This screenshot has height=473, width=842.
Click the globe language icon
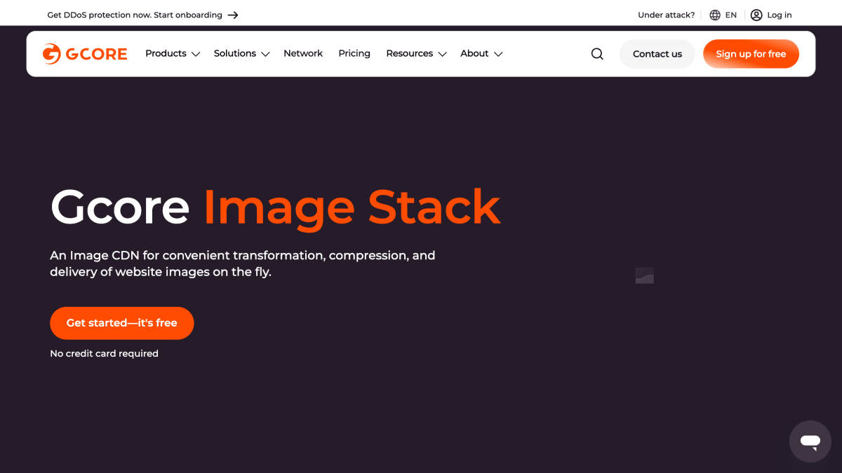click(x=715, y=15)
